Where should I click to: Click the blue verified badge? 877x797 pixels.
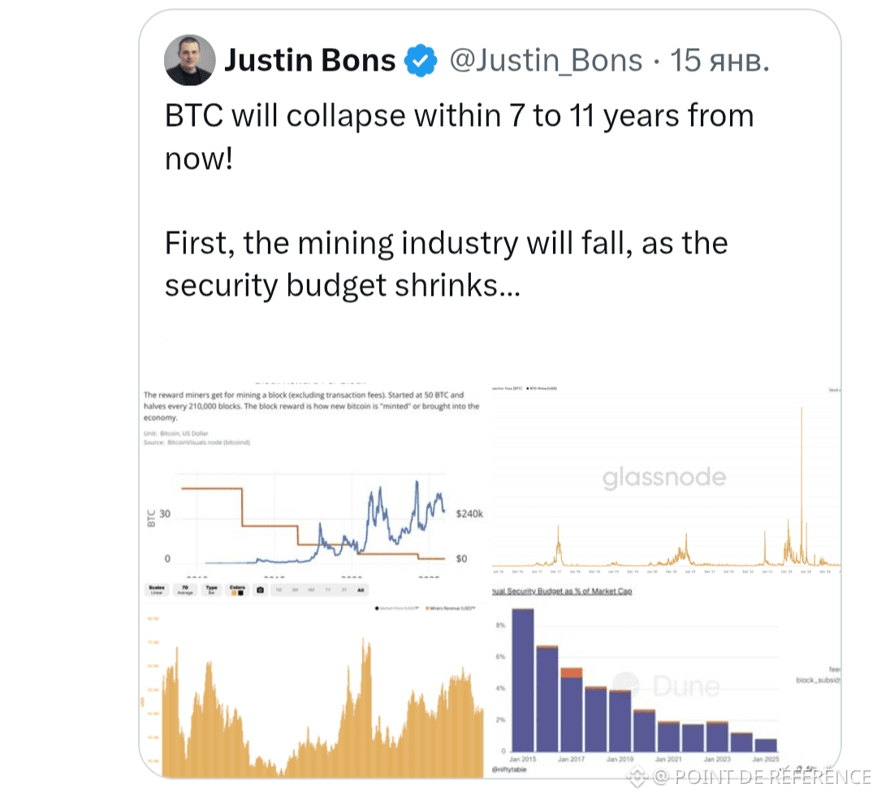tap(421, 60)
